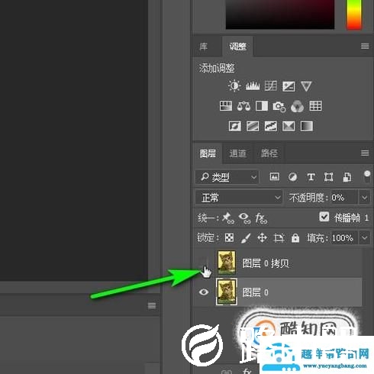The height and width of the screenshot is (374, 374).
Task: Select the 图层 0 拷贝 thumbnail
Action: (226, 263)
